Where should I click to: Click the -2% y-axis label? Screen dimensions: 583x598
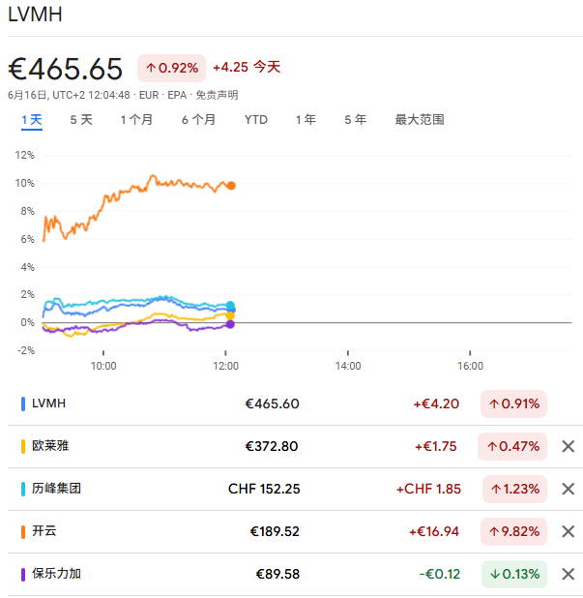click(x=26, y=350)
